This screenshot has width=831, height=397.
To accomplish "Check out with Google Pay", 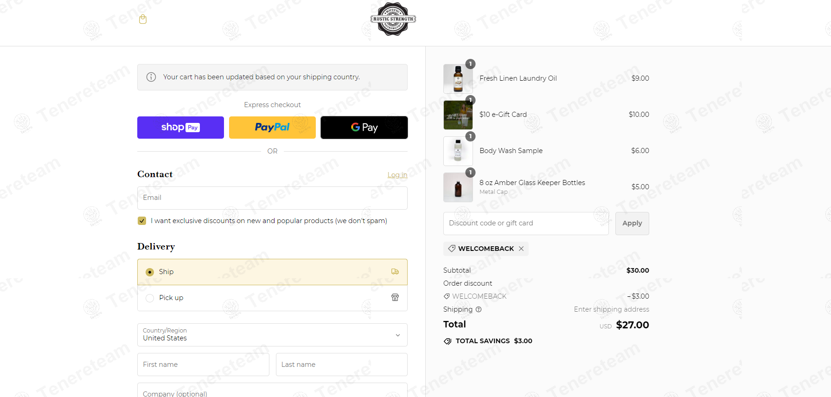I will click(364, 128).
